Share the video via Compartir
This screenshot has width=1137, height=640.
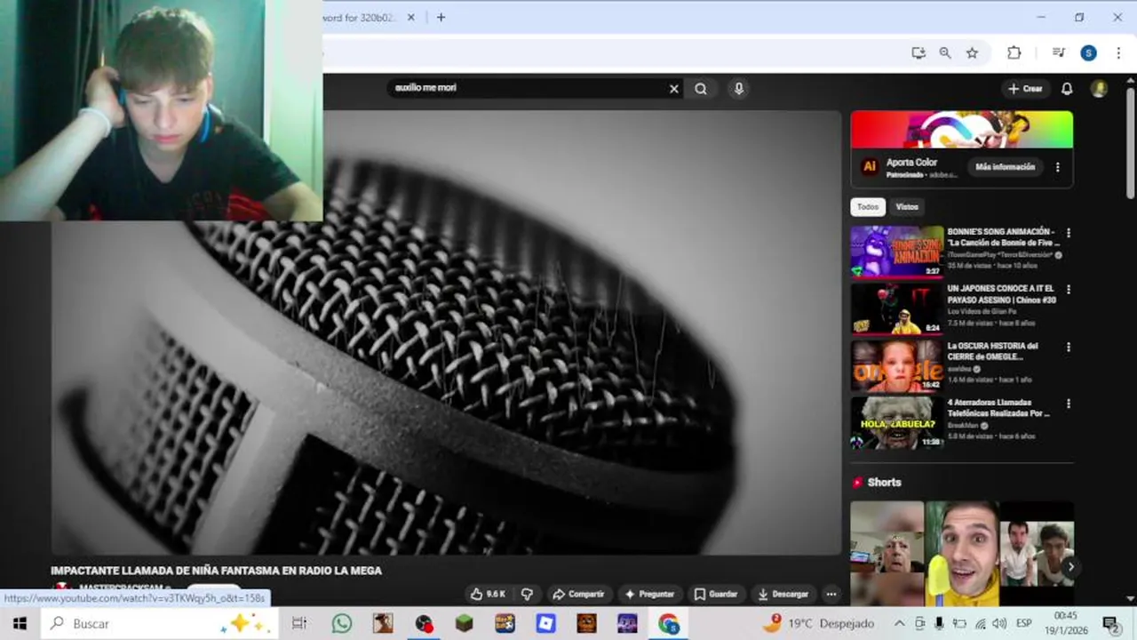[577, 594]
